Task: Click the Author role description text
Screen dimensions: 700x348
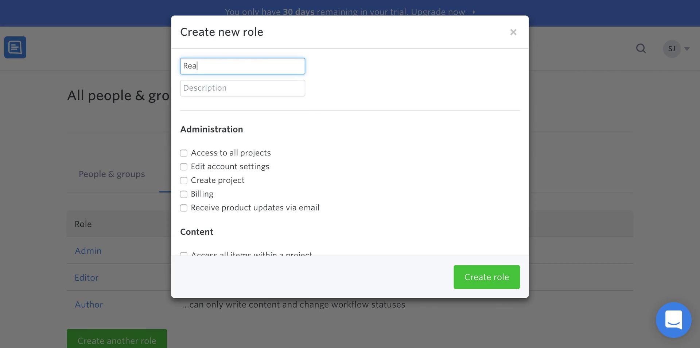Action: [293, 305]
